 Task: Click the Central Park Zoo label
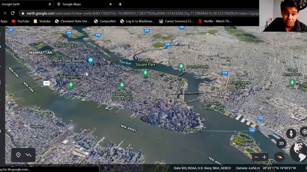click(x=67, y=45)
